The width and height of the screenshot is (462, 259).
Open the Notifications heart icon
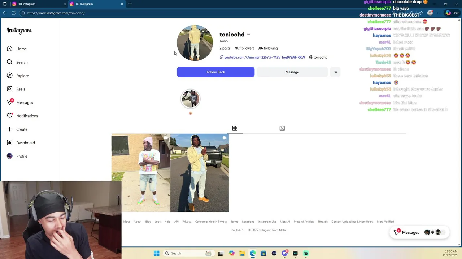point(10,116)
